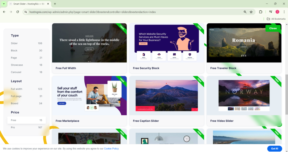Click the Free Caption Slider title
This screenshot has width=288, height=152.
[146, 121]
